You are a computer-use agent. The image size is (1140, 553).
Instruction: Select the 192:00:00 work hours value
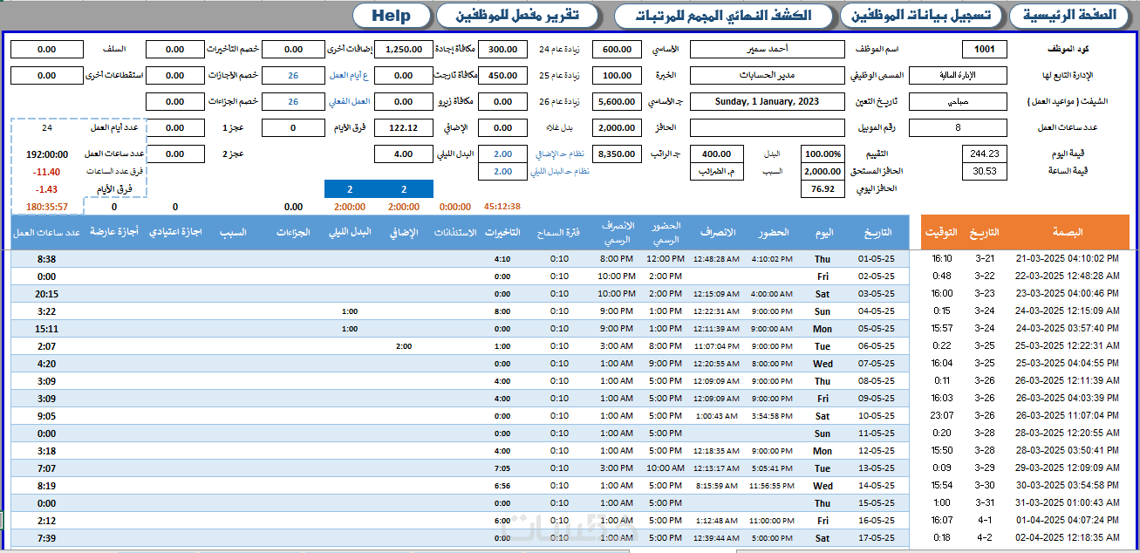click(x=48, y=154)
